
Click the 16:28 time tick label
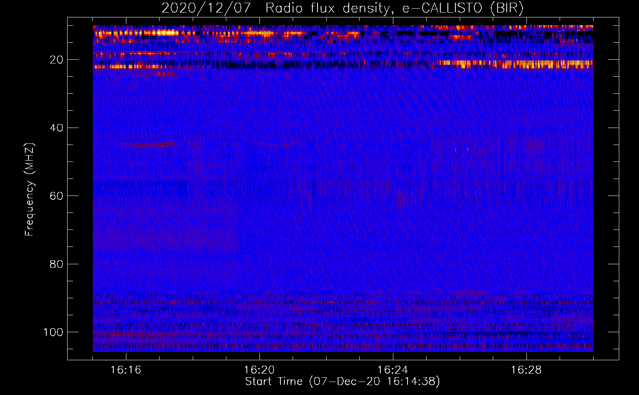coord(526,370)
